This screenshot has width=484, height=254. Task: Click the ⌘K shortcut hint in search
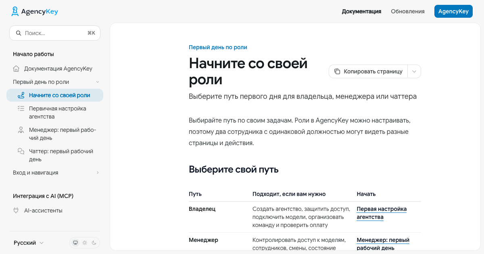[91, 33]
